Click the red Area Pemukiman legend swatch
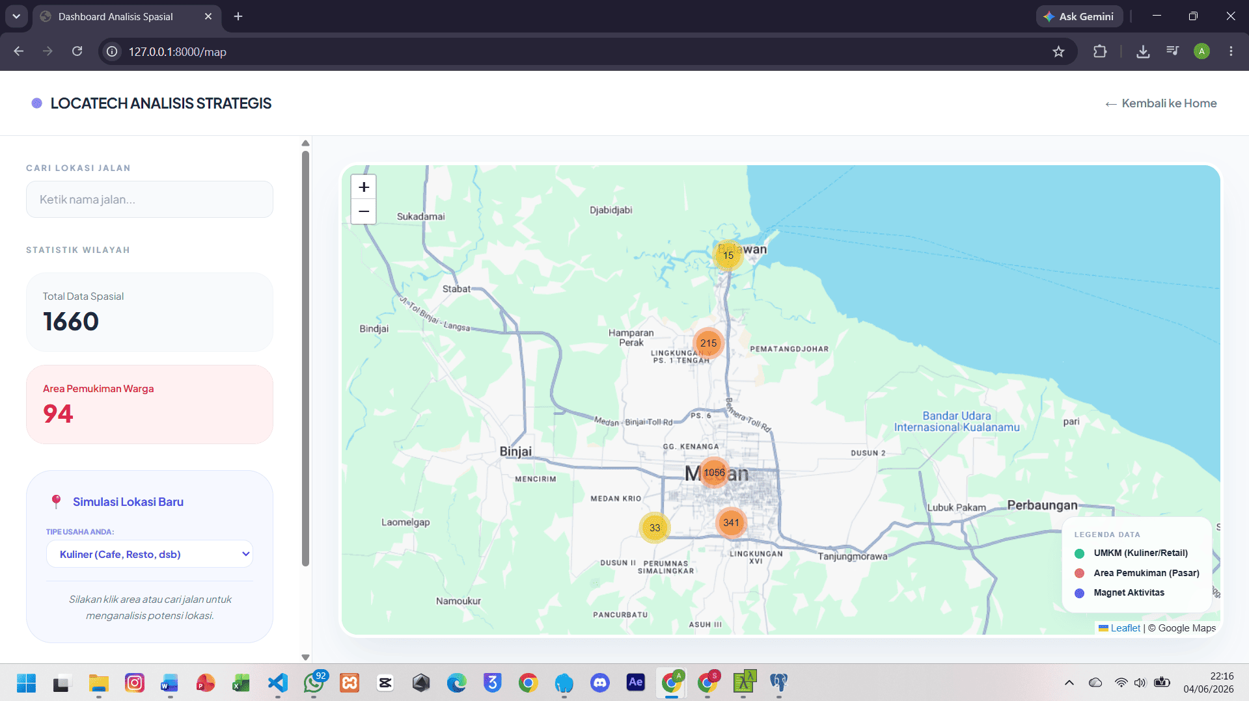 pyautogui.click(x=1080, y=573)
